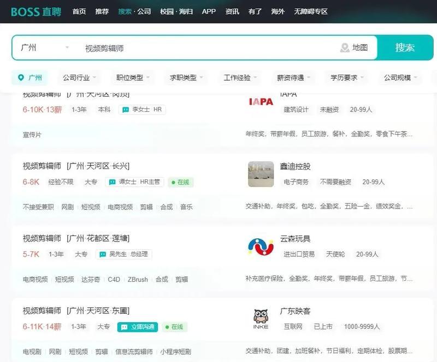This screenshot has width=437, height=362.
Task: Open the 广东映客 company name link
Action: click(295, 311)
